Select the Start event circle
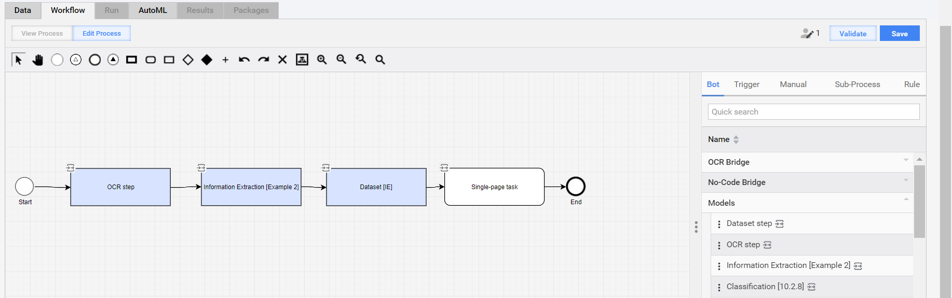This screenshot has height=298, width=952. coord(24,187)
